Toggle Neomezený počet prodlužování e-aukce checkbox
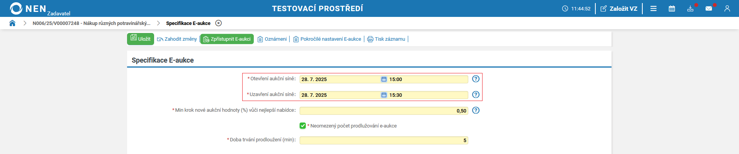Viewport: 739px width, 154px height. pyautogui.click(x=303, y=126)
